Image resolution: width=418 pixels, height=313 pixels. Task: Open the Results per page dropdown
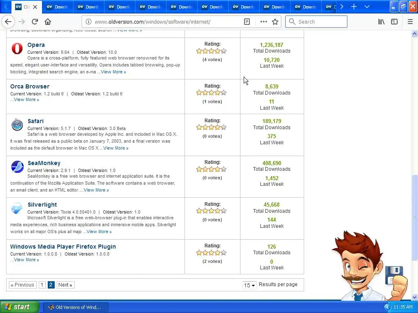point(249,285)
